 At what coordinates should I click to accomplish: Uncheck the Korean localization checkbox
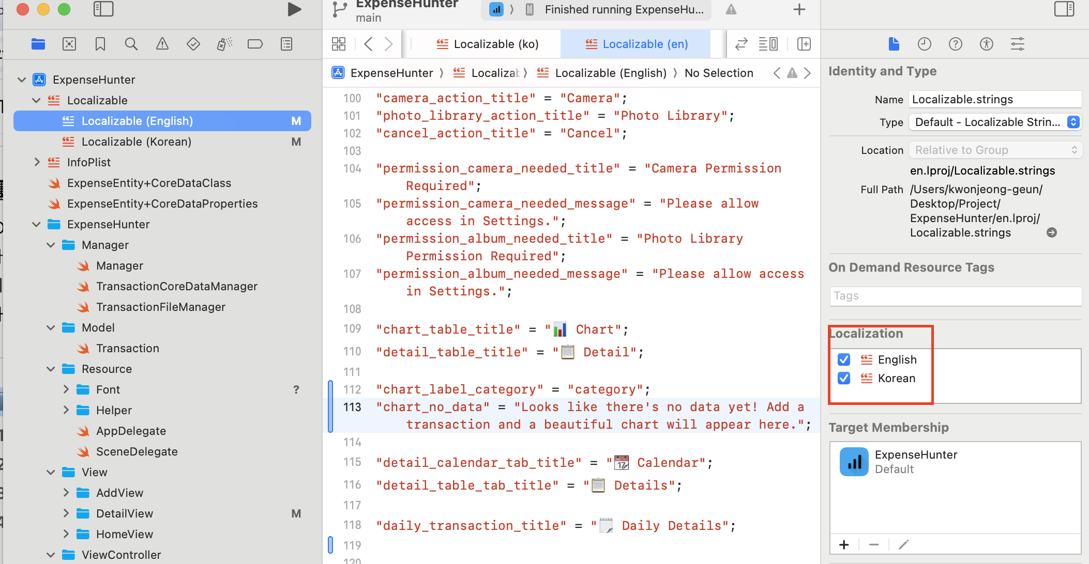pos(844,378)
